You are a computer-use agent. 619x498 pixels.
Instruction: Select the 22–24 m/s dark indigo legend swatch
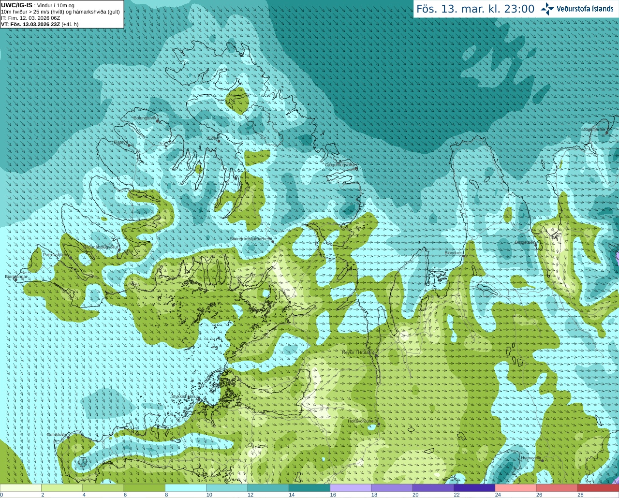474,487
